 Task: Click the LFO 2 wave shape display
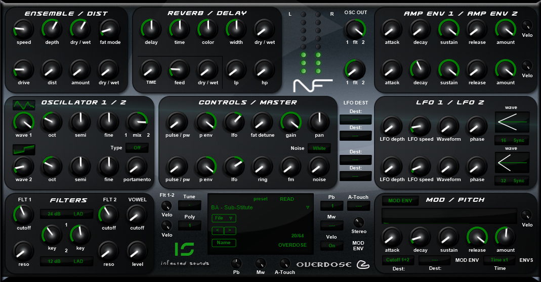tap(512, 162)
